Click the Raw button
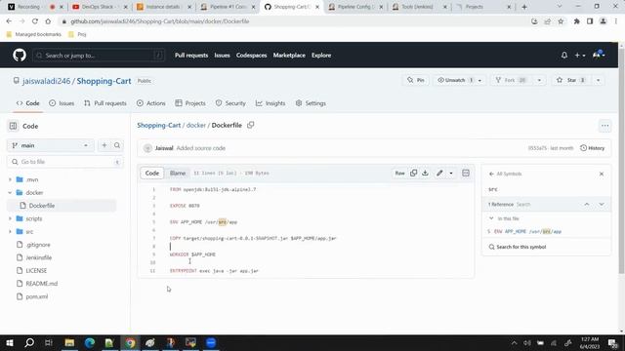The width and height of the screenshot is (625, 351). [x=399, y=173]
